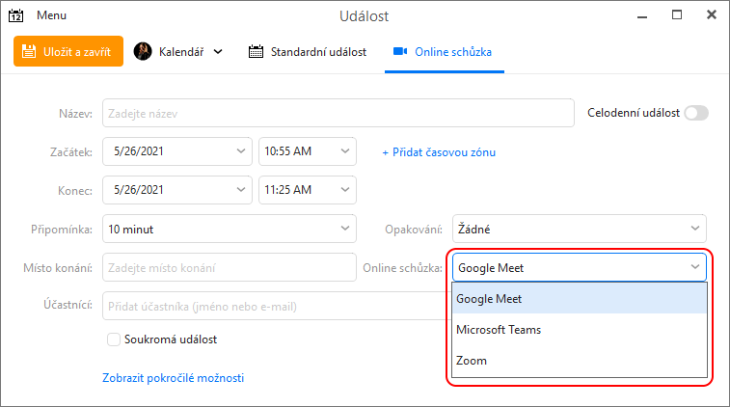Expand the Kalendář dropdown
This screenshot has width=730, height=407.
[x=218, y=52]
